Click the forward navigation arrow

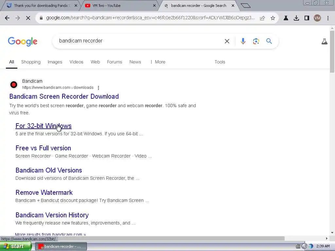point(18,18)
